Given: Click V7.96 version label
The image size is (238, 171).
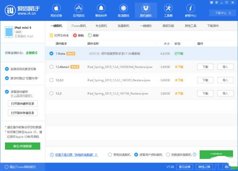Looking at the screenshot, I should 170,167.
